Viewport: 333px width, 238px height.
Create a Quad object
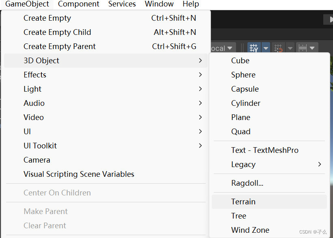[269, 132]
